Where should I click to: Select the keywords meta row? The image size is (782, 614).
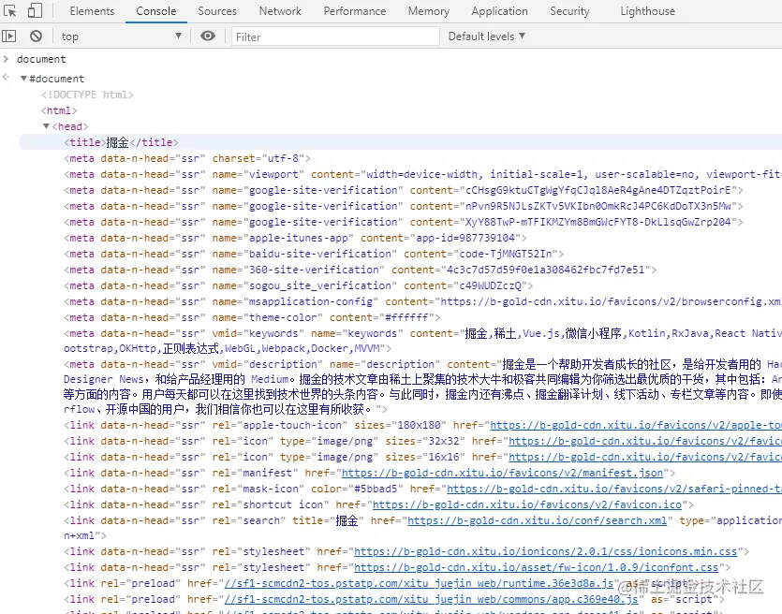[x=422, y=341]
